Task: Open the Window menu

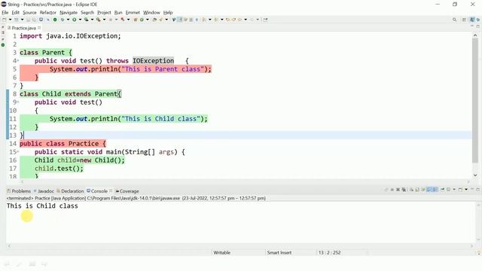Action: coord(151,12)
